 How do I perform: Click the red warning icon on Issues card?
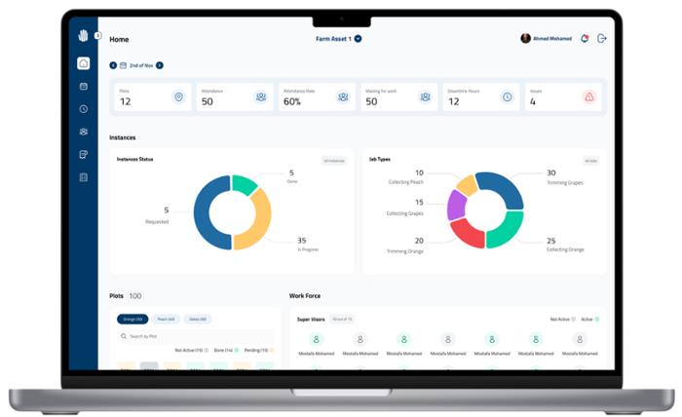(589, 97)
